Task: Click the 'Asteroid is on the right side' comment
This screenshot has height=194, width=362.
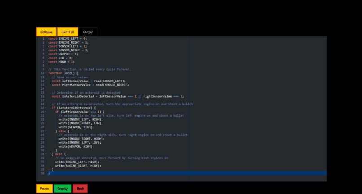Action: pos(123,135)
